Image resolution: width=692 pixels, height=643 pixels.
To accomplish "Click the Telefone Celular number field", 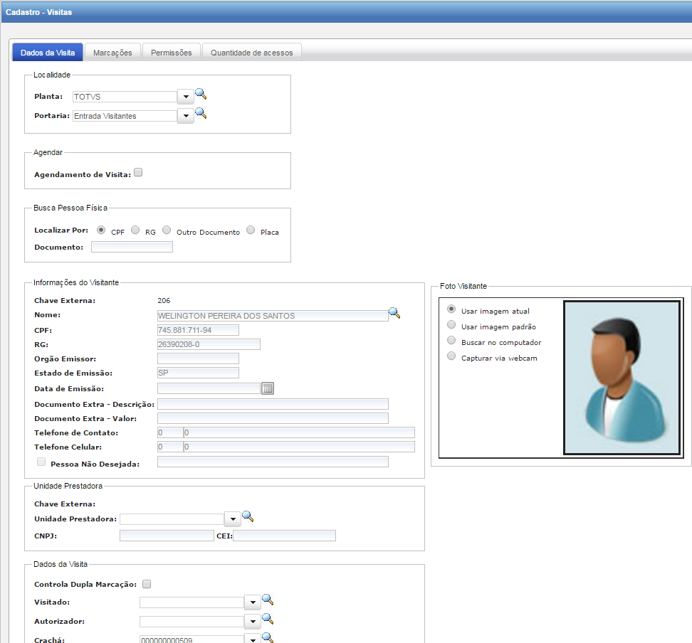I will click(299, 447).
